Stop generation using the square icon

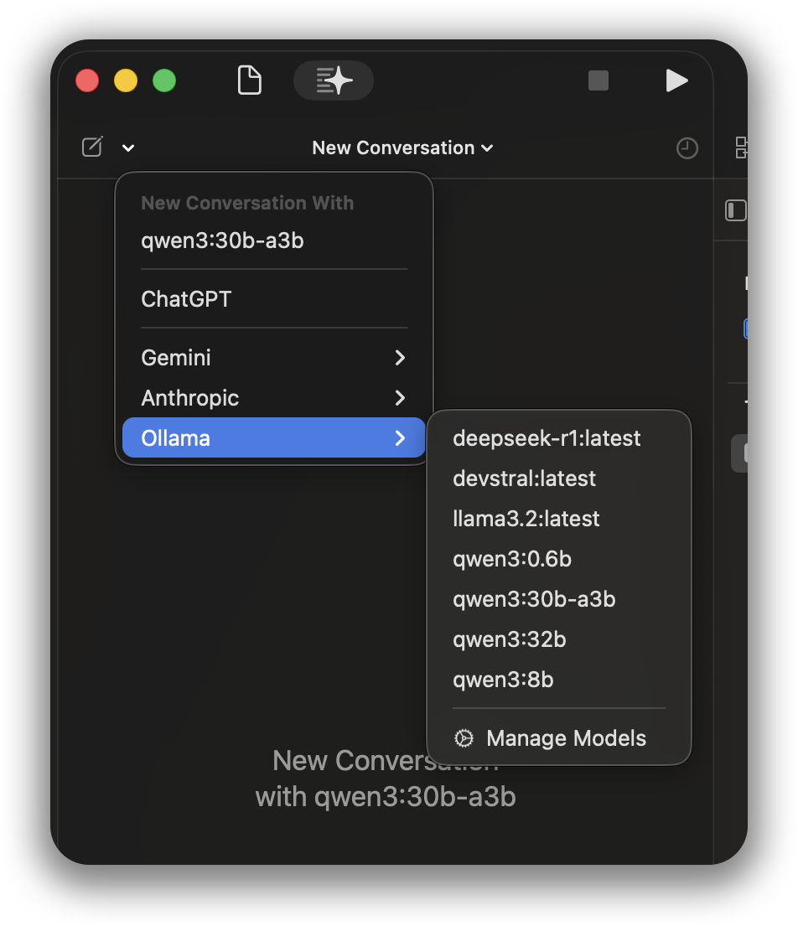[598, 80]
